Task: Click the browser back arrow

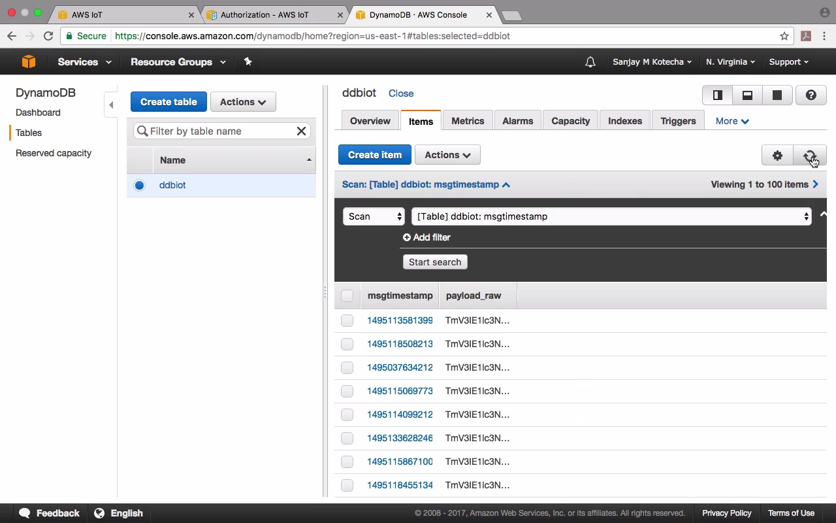Action: [11, 36]
